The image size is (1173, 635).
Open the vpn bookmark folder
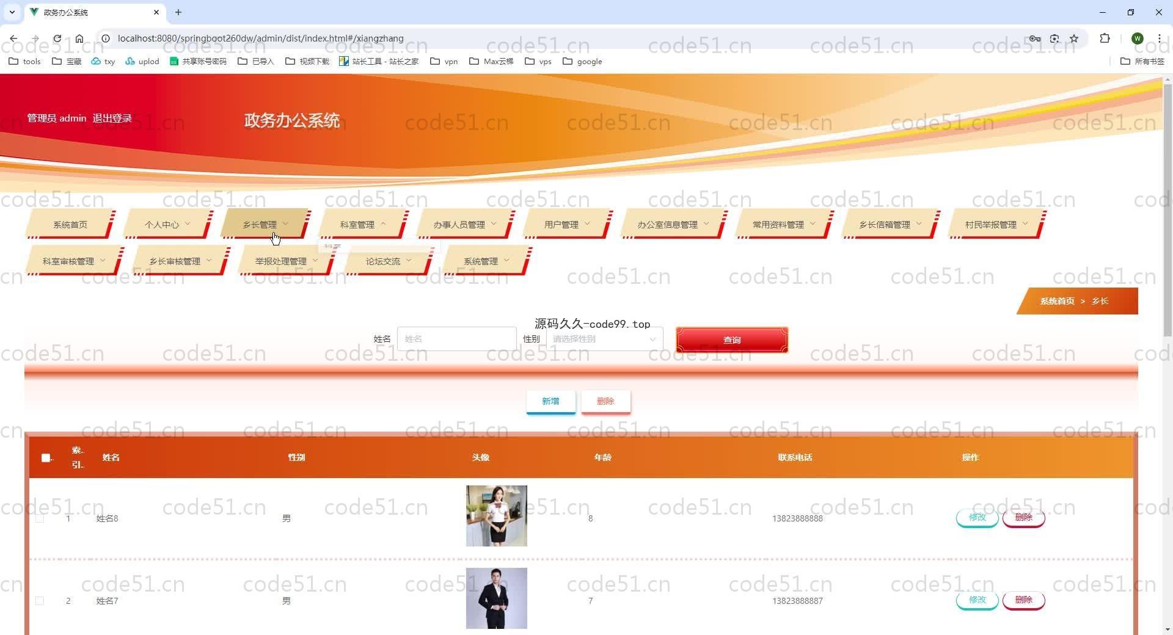pos(444,62)
